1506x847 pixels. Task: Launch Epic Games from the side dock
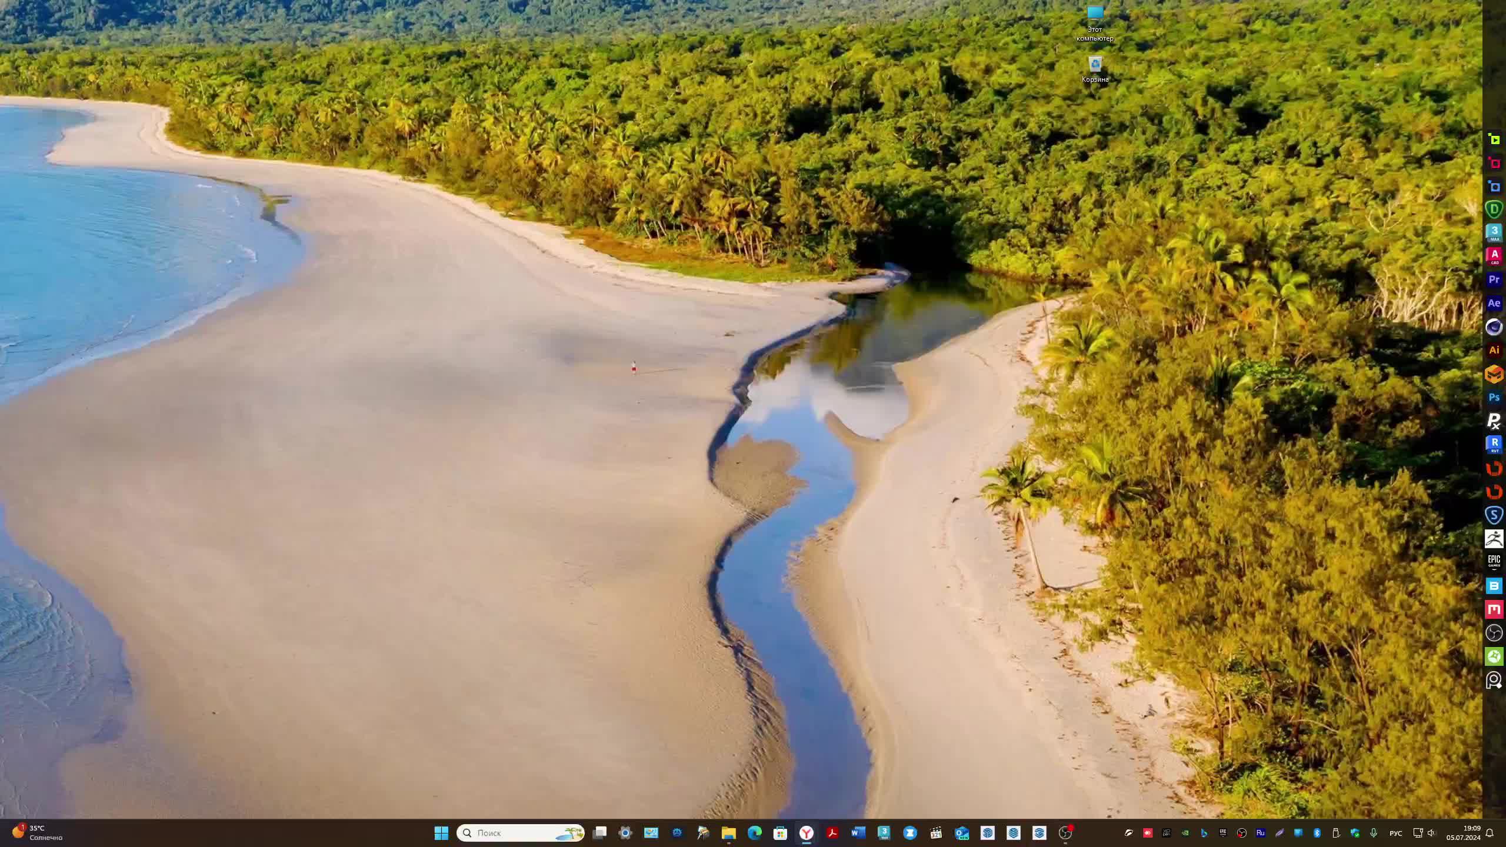tap(1494, 562)
